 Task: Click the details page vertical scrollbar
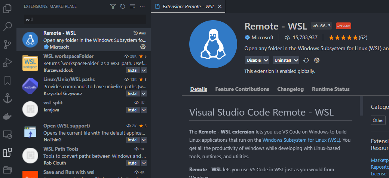pos(361,105)
